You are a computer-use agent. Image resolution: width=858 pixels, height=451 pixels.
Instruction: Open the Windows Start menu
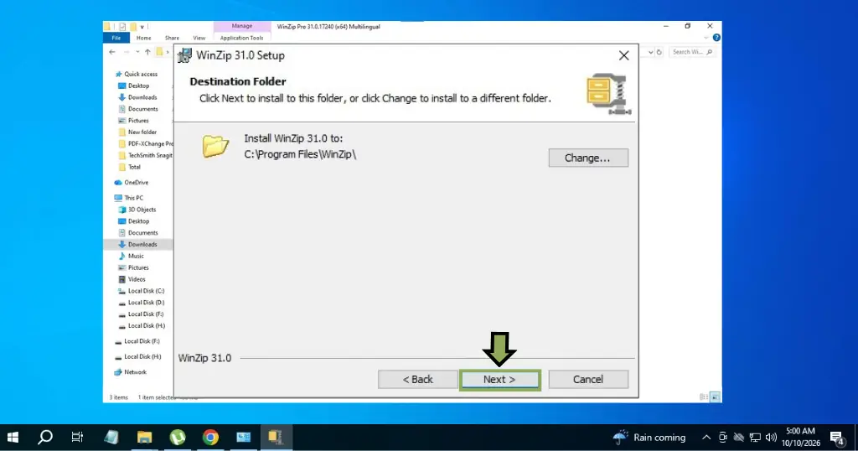[x=13, y=437]
